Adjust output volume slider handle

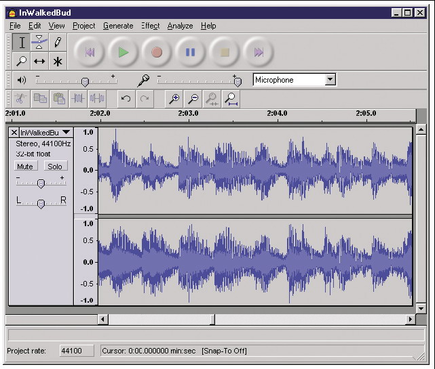pyautogui.click(x=85, y=82)
